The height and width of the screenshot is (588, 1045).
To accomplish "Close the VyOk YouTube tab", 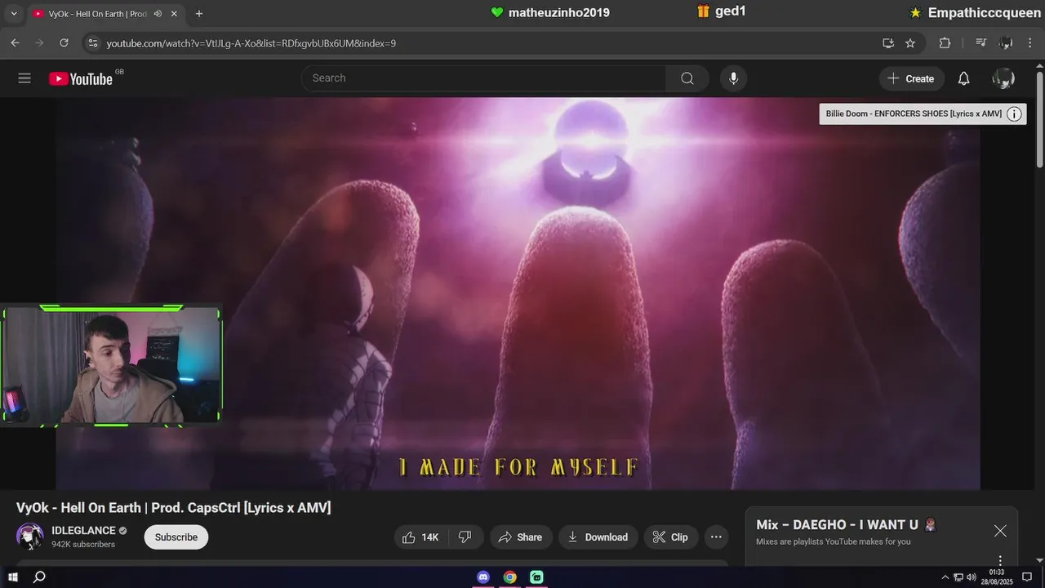I will point(174,14).
